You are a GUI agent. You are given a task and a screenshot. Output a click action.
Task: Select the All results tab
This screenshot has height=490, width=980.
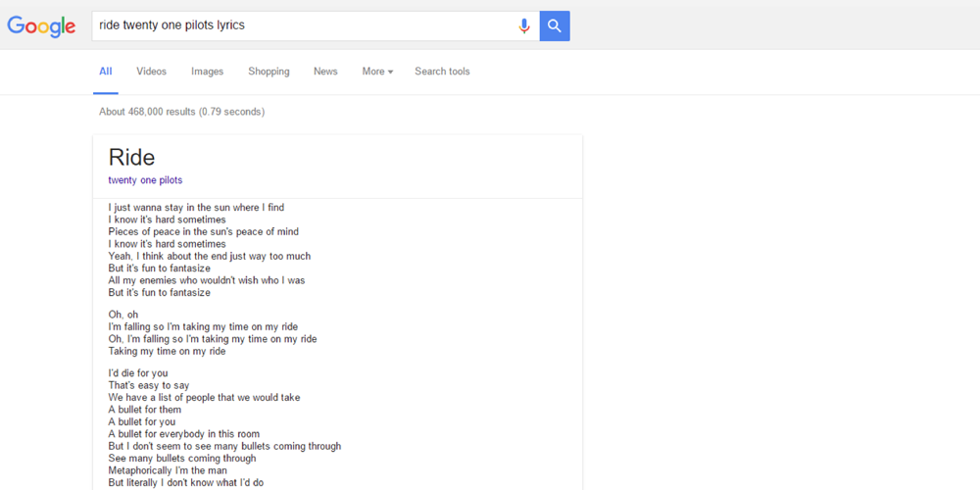106,72
